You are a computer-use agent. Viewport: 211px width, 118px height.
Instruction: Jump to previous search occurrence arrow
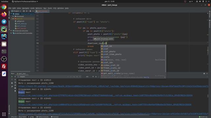(93, 77)
